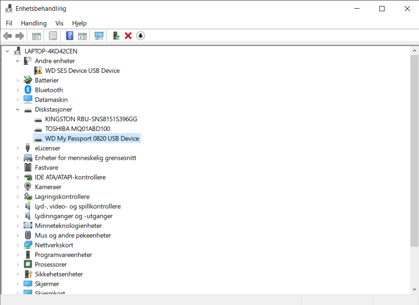Click the IDE ATA/ATAPI-kontrollere icon

(28, 177)
